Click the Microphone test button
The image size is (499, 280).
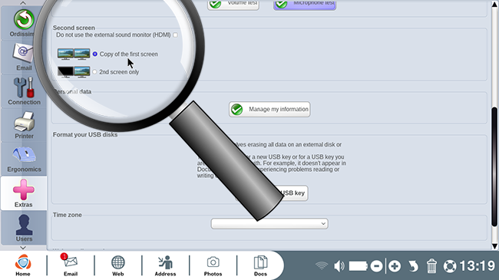pyautogui.click(x=305, y=5)
